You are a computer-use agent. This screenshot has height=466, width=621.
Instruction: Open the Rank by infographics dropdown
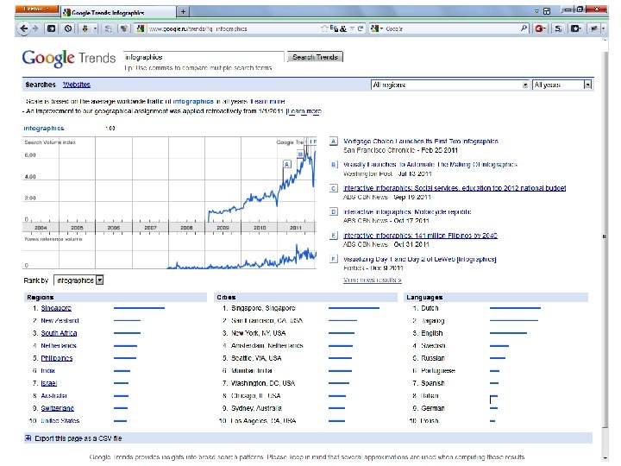click(x=78, y=280)
